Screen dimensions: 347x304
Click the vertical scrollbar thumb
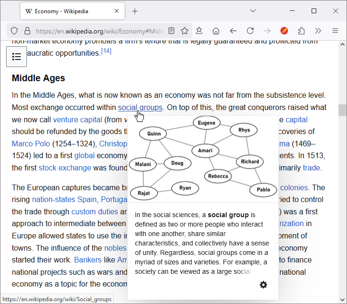342,110
